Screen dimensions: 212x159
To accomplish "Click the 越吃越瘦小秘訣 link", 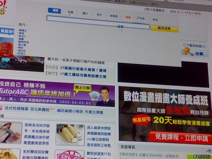I will (x=70, y=111).
